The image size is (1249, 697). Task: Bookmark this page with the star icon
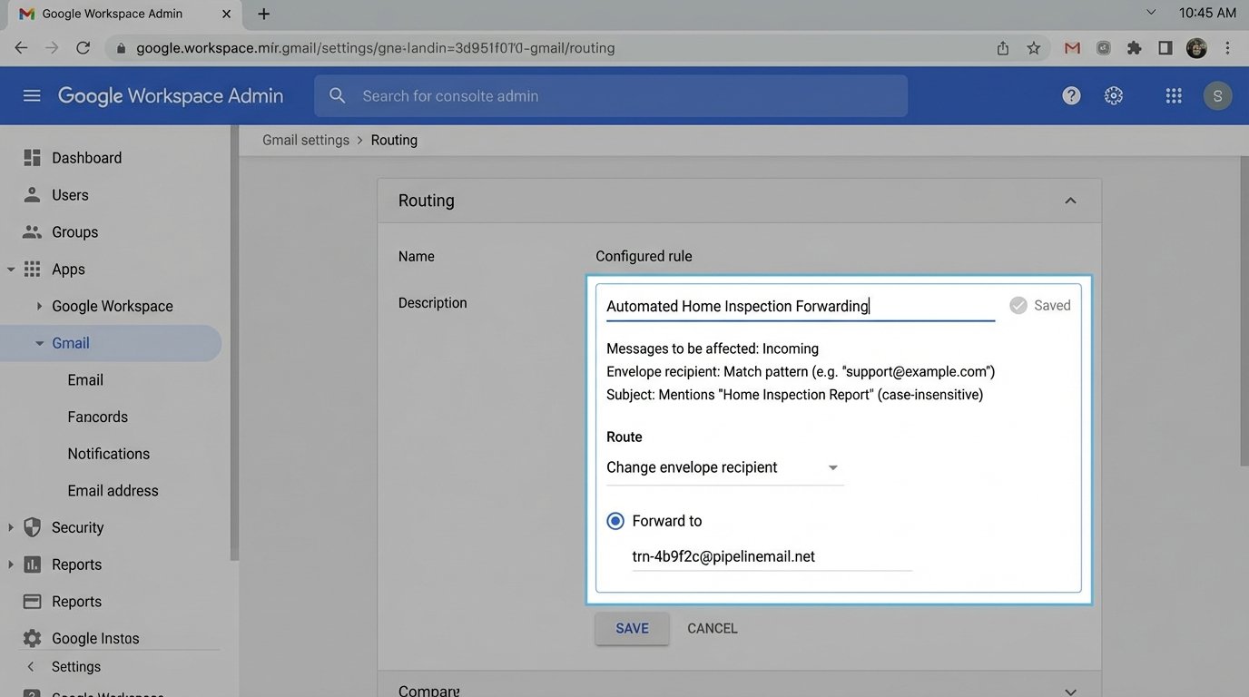(x=1034, y=47)
